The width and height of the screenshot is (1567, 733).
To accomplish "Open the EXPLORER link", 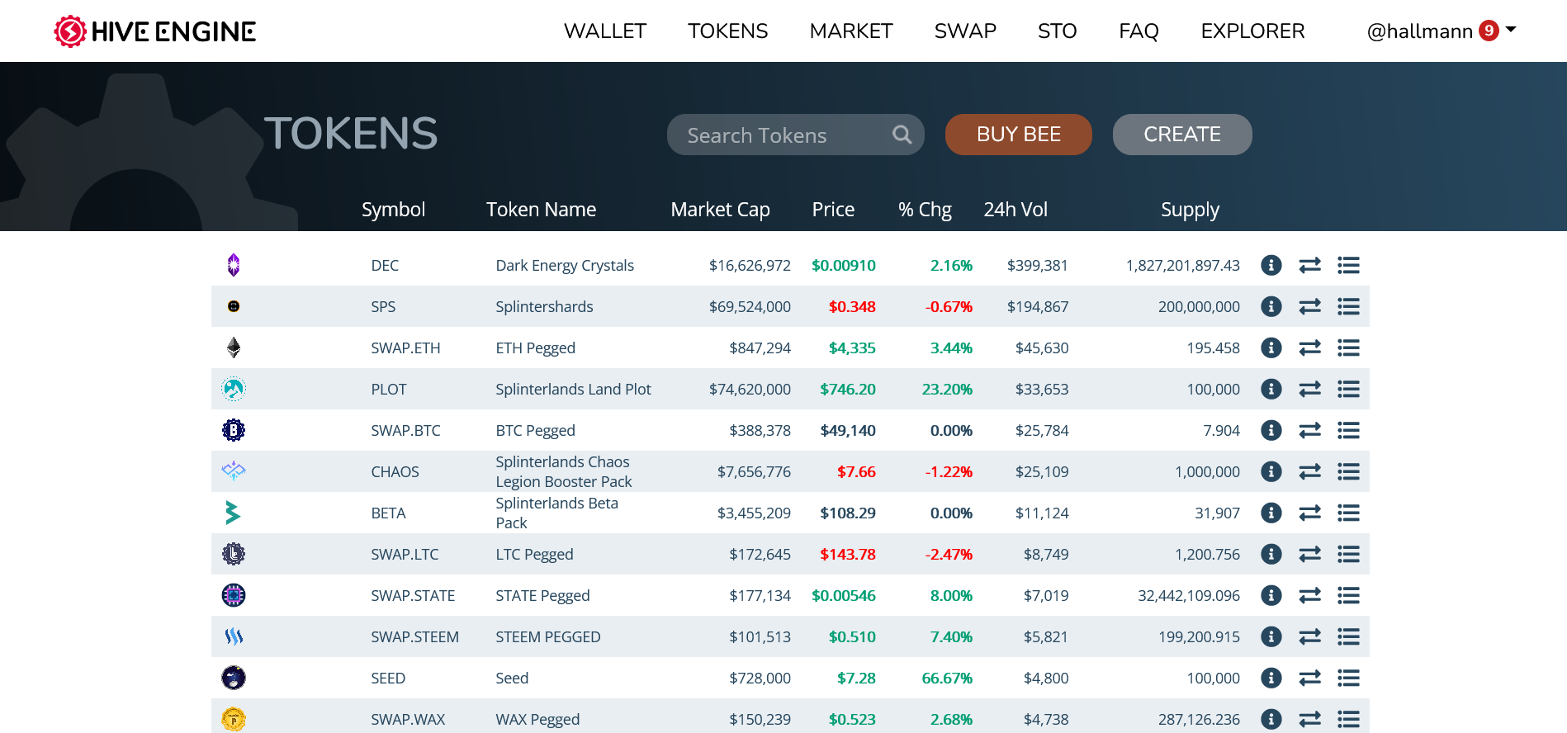I will [1253, 31].
